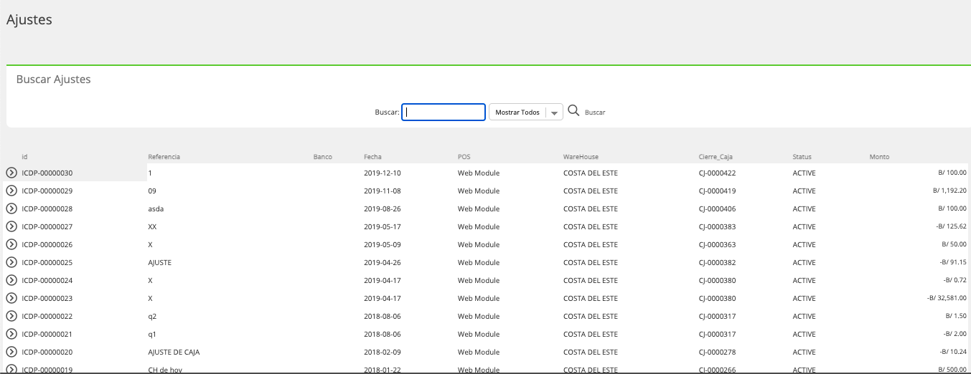The width and height of the screenshot is (971, 374).
Task: Focus the Buscar text input field
Action: 444,112
